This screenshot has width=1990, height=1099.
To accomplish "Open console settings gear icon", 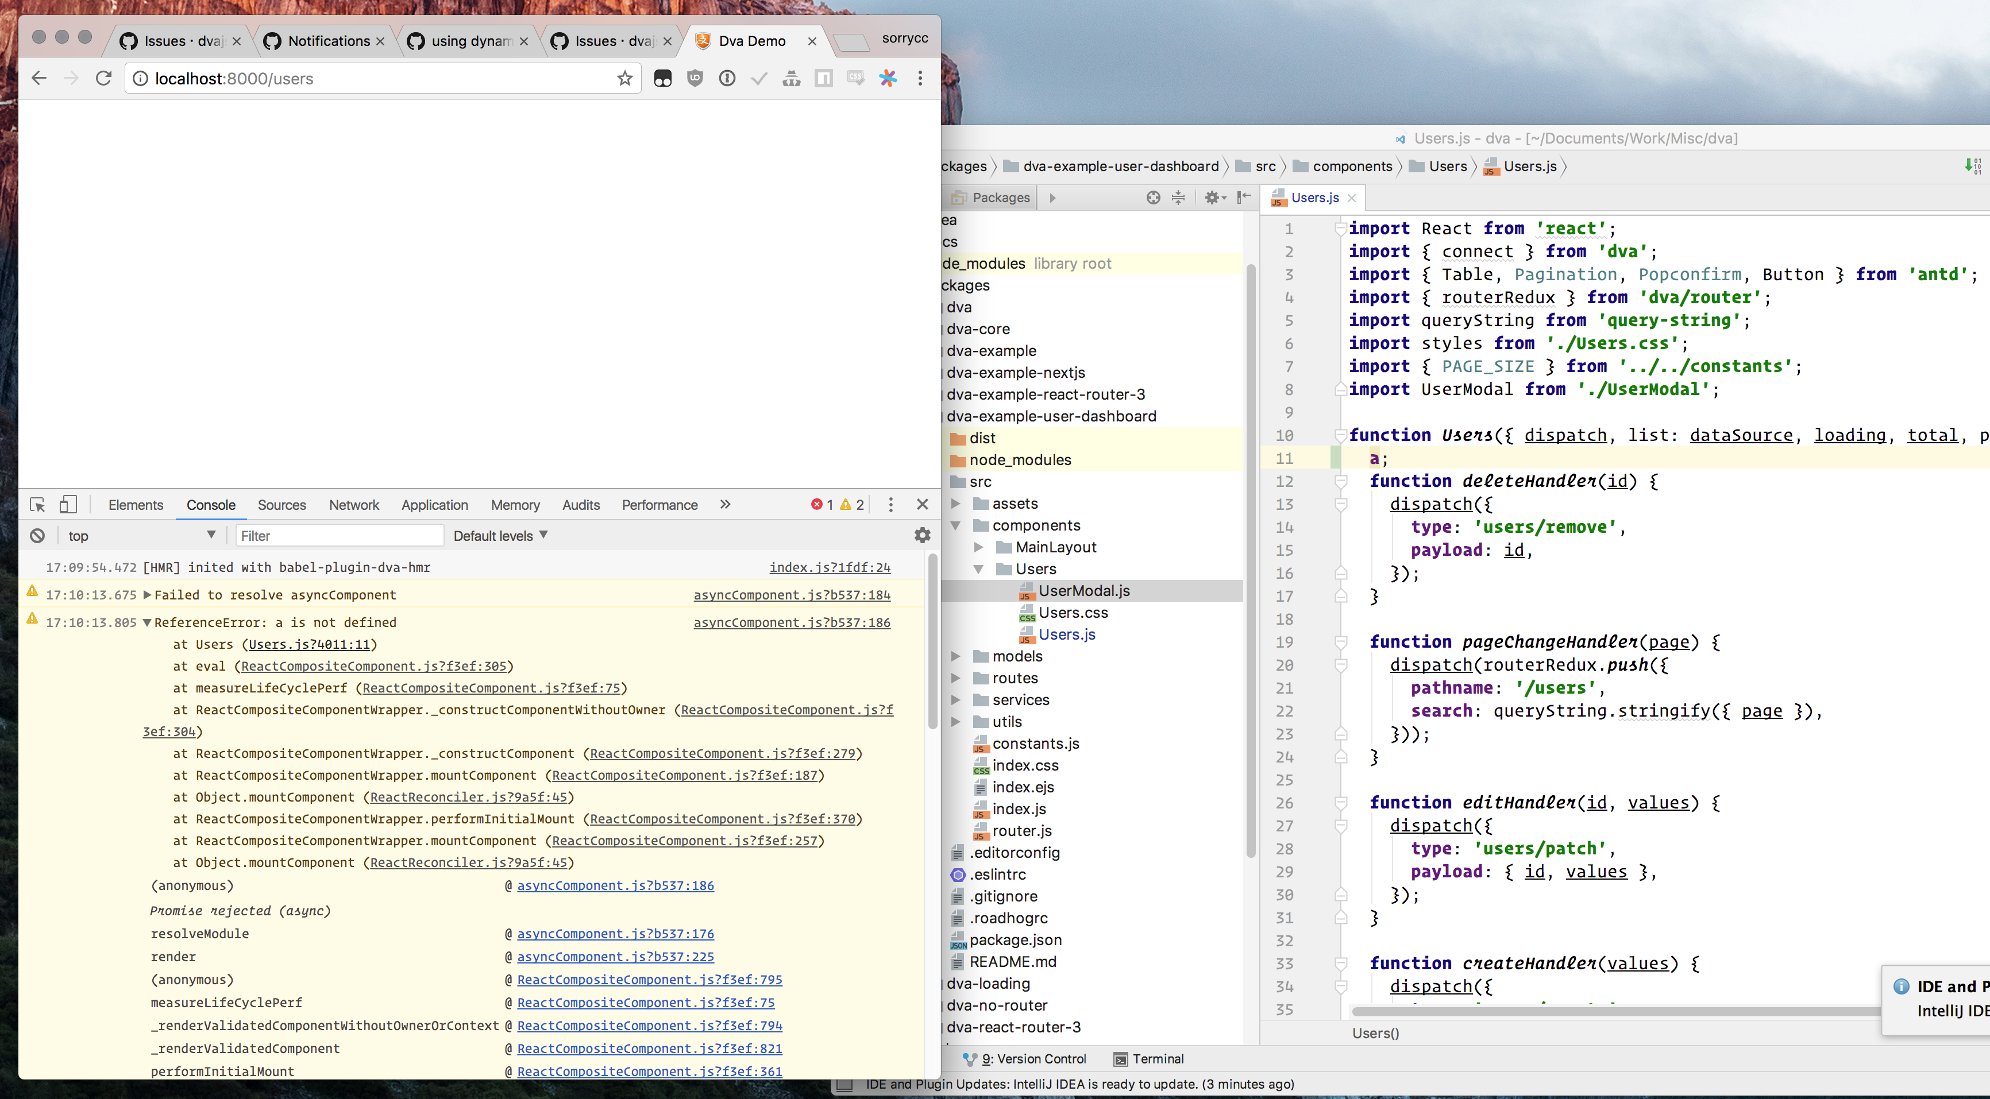I will pyautogui.click(x=923, y=535).
